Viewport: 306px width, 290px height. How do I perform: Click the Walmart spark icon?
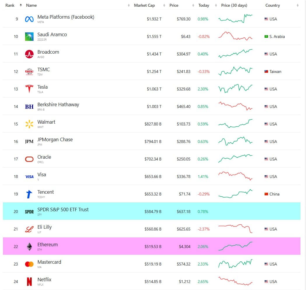pos(29,124)
